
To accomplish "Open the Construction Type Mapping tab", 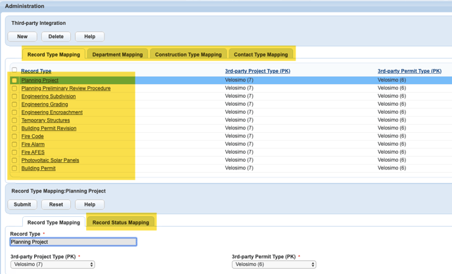I will pos(188,55).
